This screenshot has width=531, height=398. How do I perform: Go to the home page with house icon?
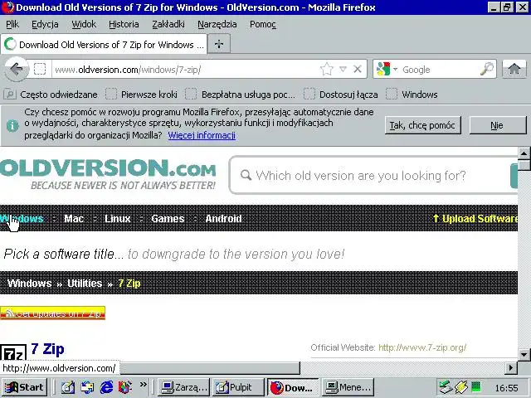514,70
